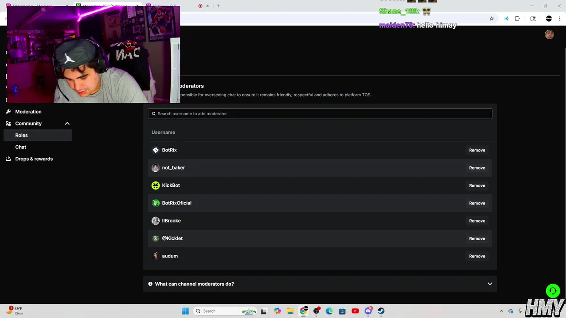The image size is (566, 318).
Task: Remove BotRix as moderator
Action: 477,150
